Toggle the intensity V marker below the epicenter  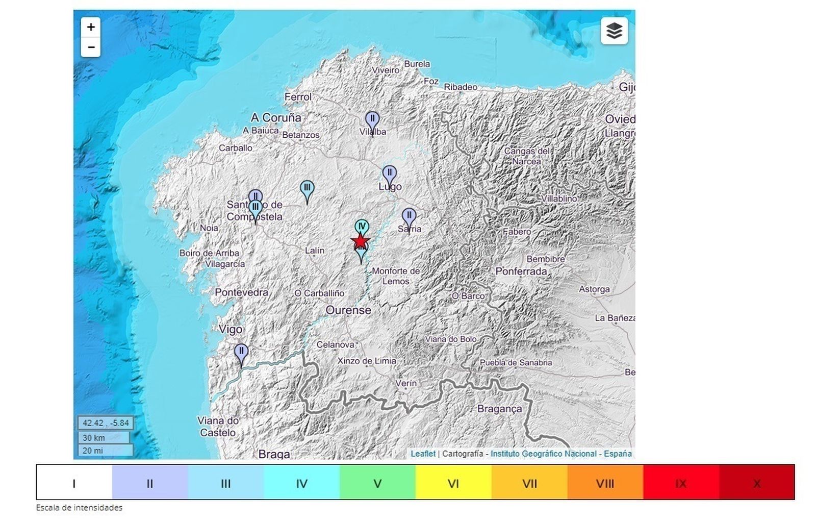pyautogui.click(x=361, y=250)
